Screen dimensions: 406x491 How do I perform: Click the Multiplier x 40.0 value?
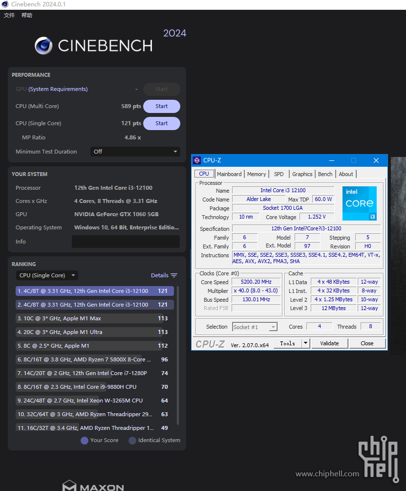click(x=256, y=290)
